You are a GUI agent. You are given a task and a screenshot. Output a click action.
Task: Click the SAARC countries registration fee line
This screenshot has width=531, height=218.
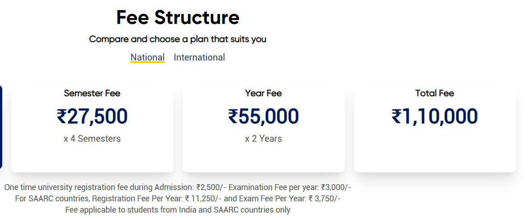pyautogui.click(x=117, y=199)
